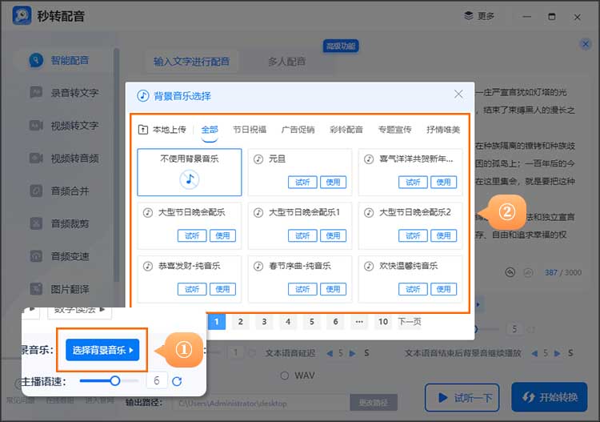
Task: Click the 输出路径 text field
Action: (x=260, y=404)
